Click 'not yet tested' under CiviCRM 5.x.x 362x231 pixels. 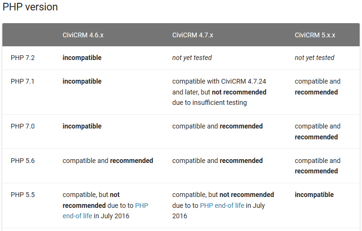[x=314, y=58]
